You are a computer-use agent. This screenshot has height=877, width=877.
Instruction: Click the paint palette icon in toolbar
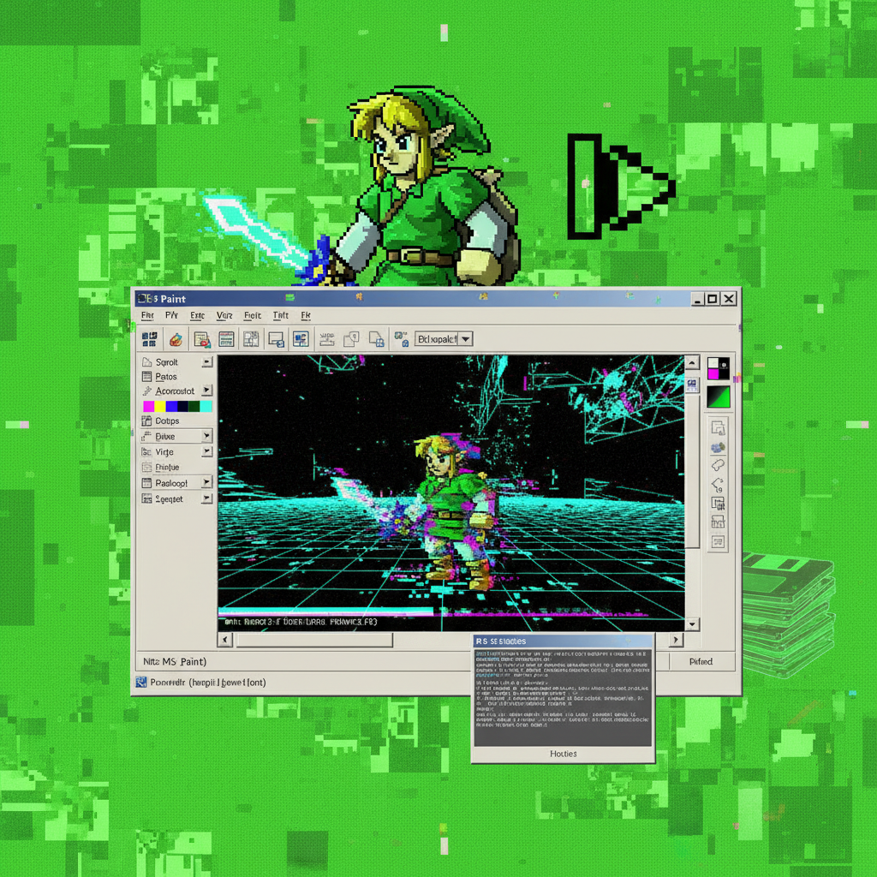(x=175, y=339)
